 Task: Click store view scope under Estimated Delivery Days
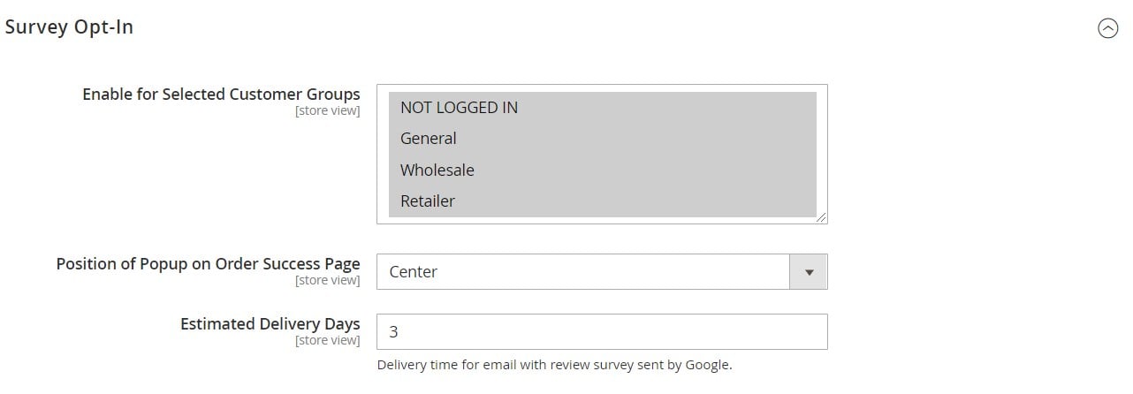327,341
